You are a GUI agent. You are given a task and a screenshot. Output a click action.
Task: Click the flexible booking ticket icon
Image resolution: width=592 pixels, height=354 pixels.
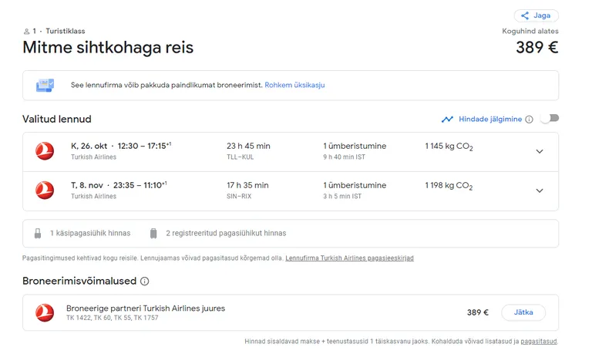[45, 85]
